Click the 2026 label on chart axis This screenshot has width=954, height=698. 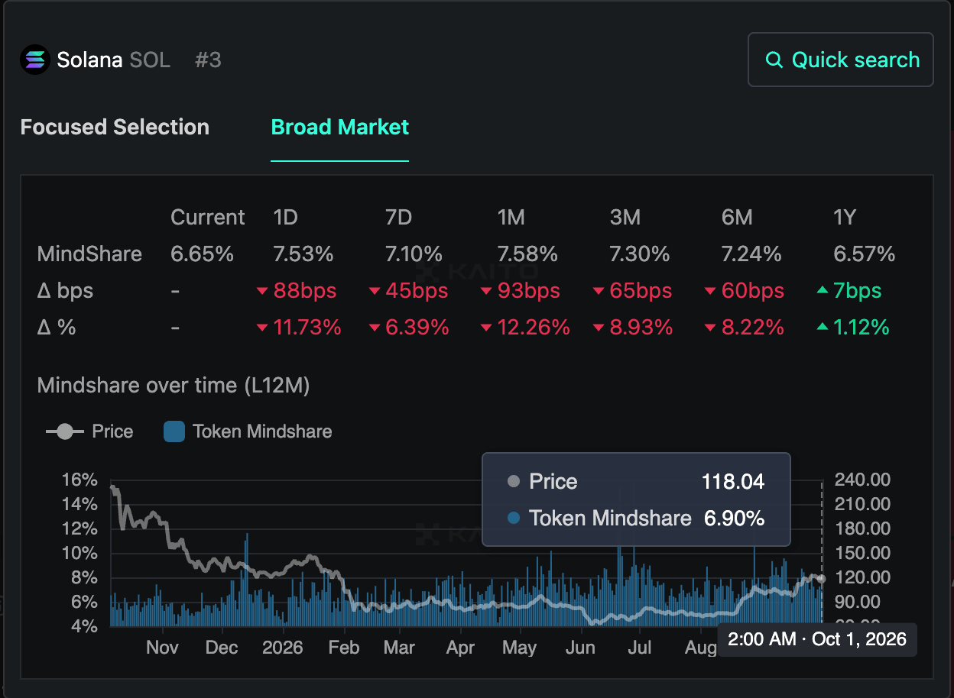coord(283,648)
